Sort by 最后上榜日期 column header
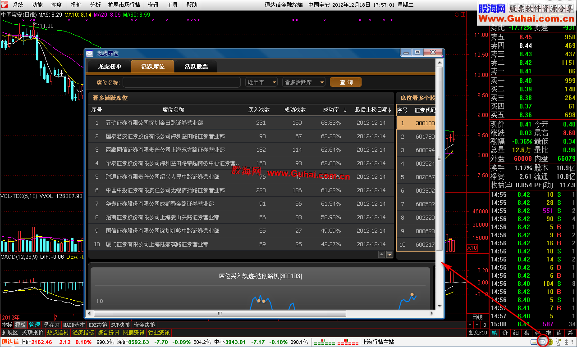The image size is (577, 347). pyautogui.click(x=372, y=110)
